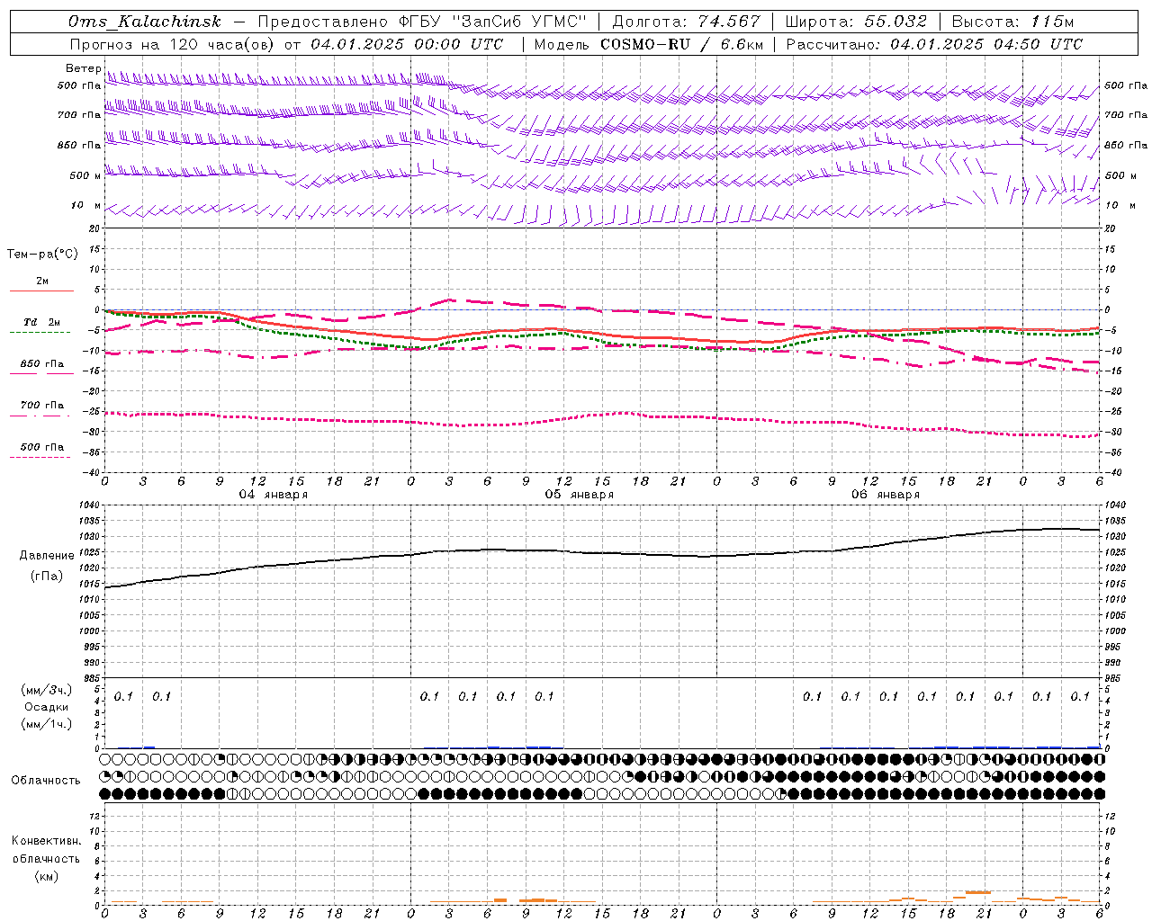Screen dimensions: 1152x921
Task: Click the (гПа) unit label under Давление
Action: [45, 576]
